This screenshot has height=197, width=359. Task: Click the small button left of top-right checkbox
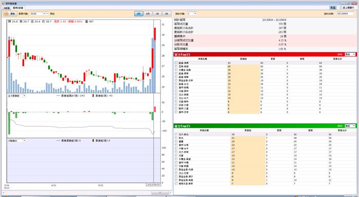(x=333, y=8)
